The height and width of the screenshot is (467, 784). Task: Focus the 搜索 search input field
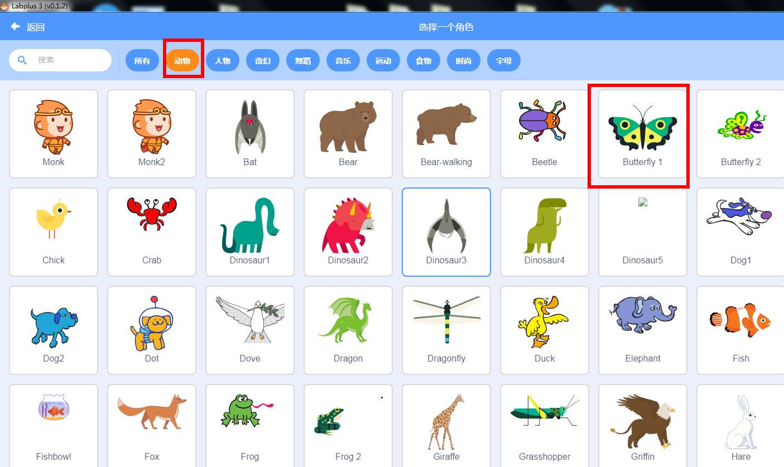pyautogui.click(x=60, y=60)
